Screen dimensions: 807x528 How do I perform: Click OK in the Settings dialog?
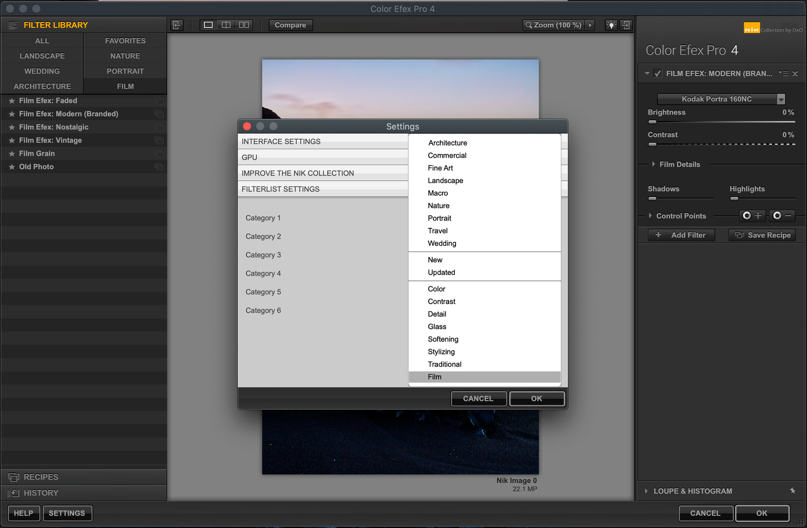click(x=537, y=398)
